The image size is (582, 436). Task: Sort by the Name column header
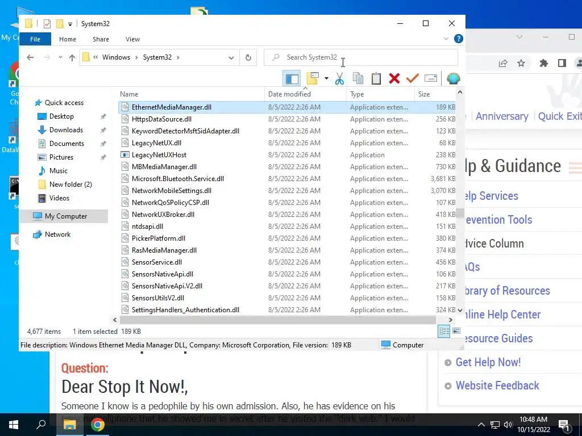point(191,94)
